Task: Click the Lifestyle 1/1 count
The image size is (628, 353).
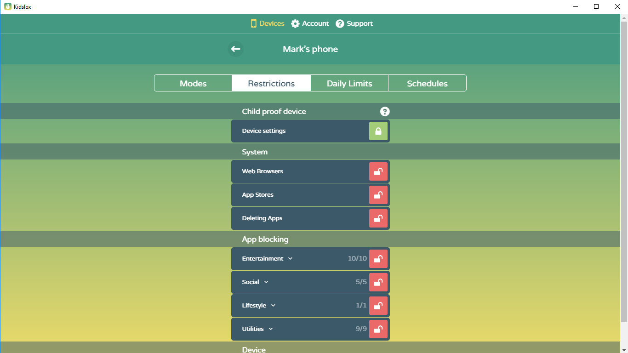Action: coord(361,306)
